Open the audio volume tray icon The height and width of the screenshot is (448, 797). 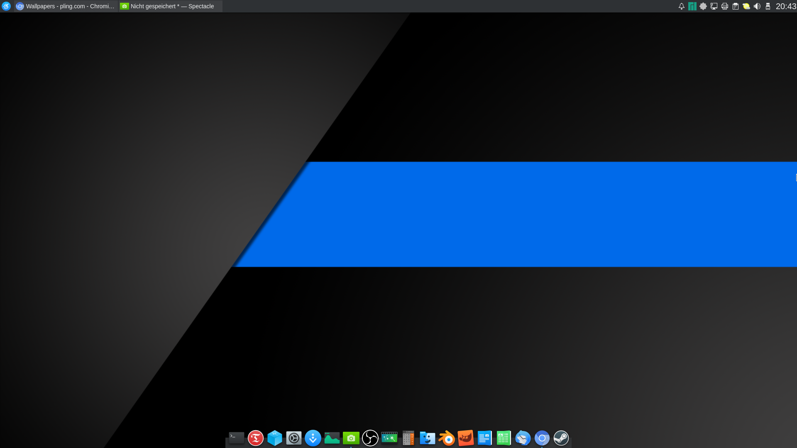pyautogui.click(x=757, y=6)
